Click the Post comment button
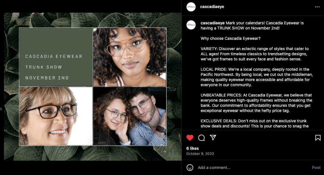 [316, 168]
